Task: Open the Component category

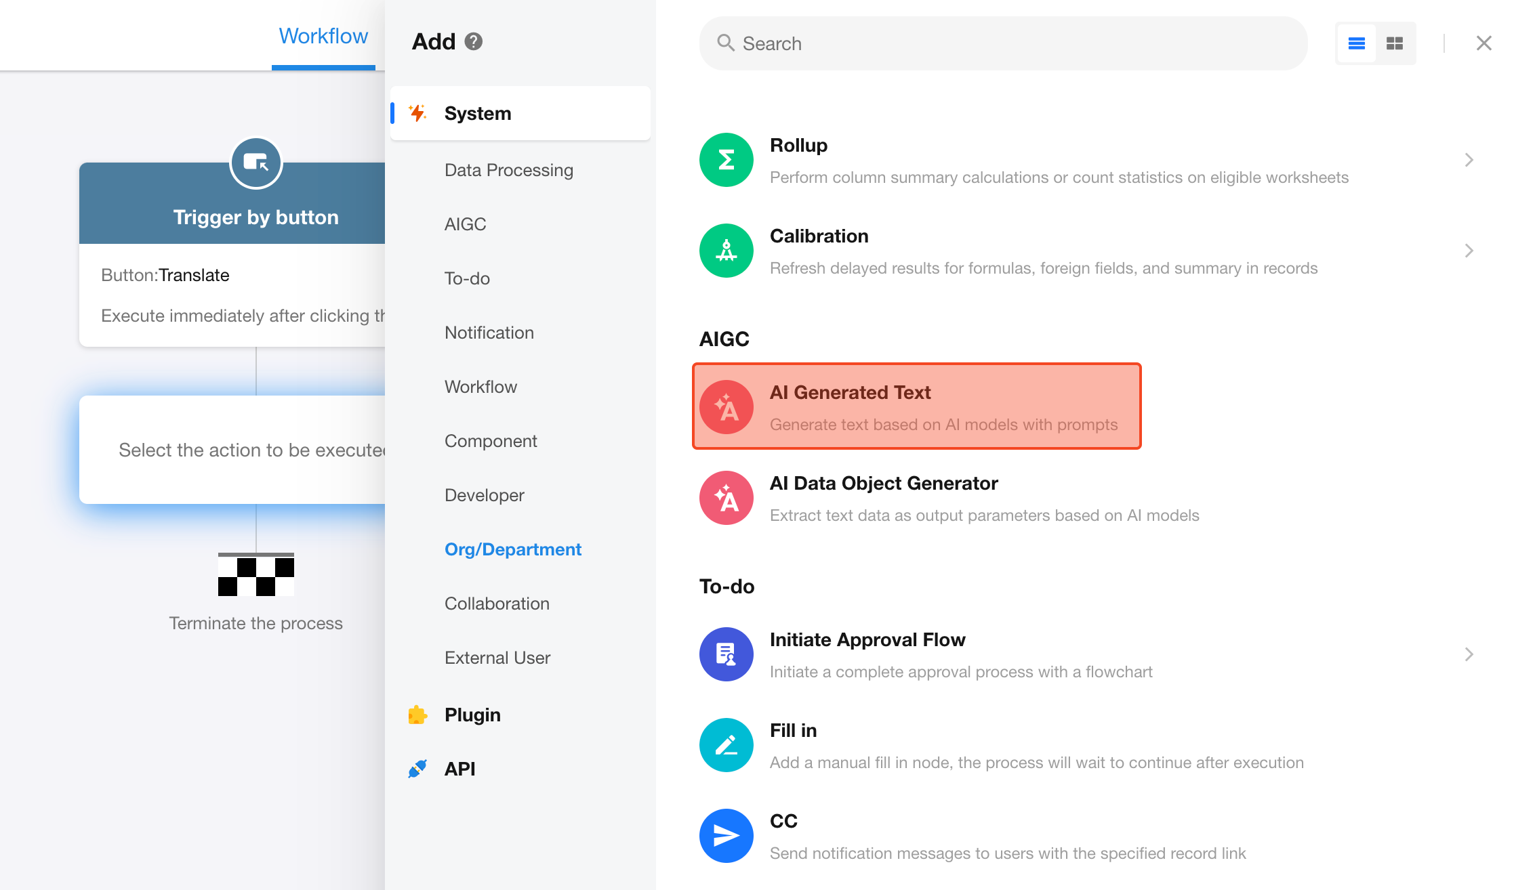Action: pos(491,441)
